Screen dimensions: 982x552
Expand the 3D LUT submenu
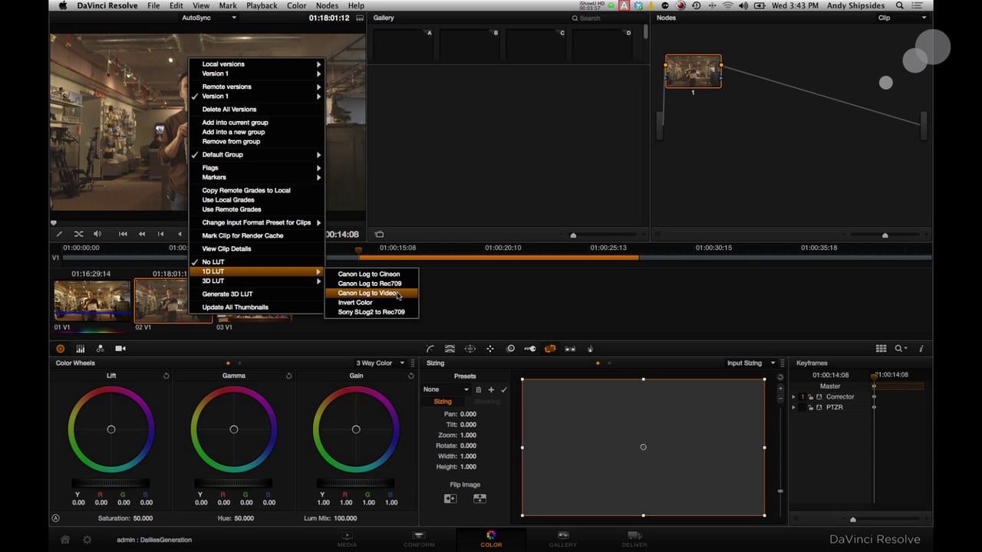tap(257, 281)
